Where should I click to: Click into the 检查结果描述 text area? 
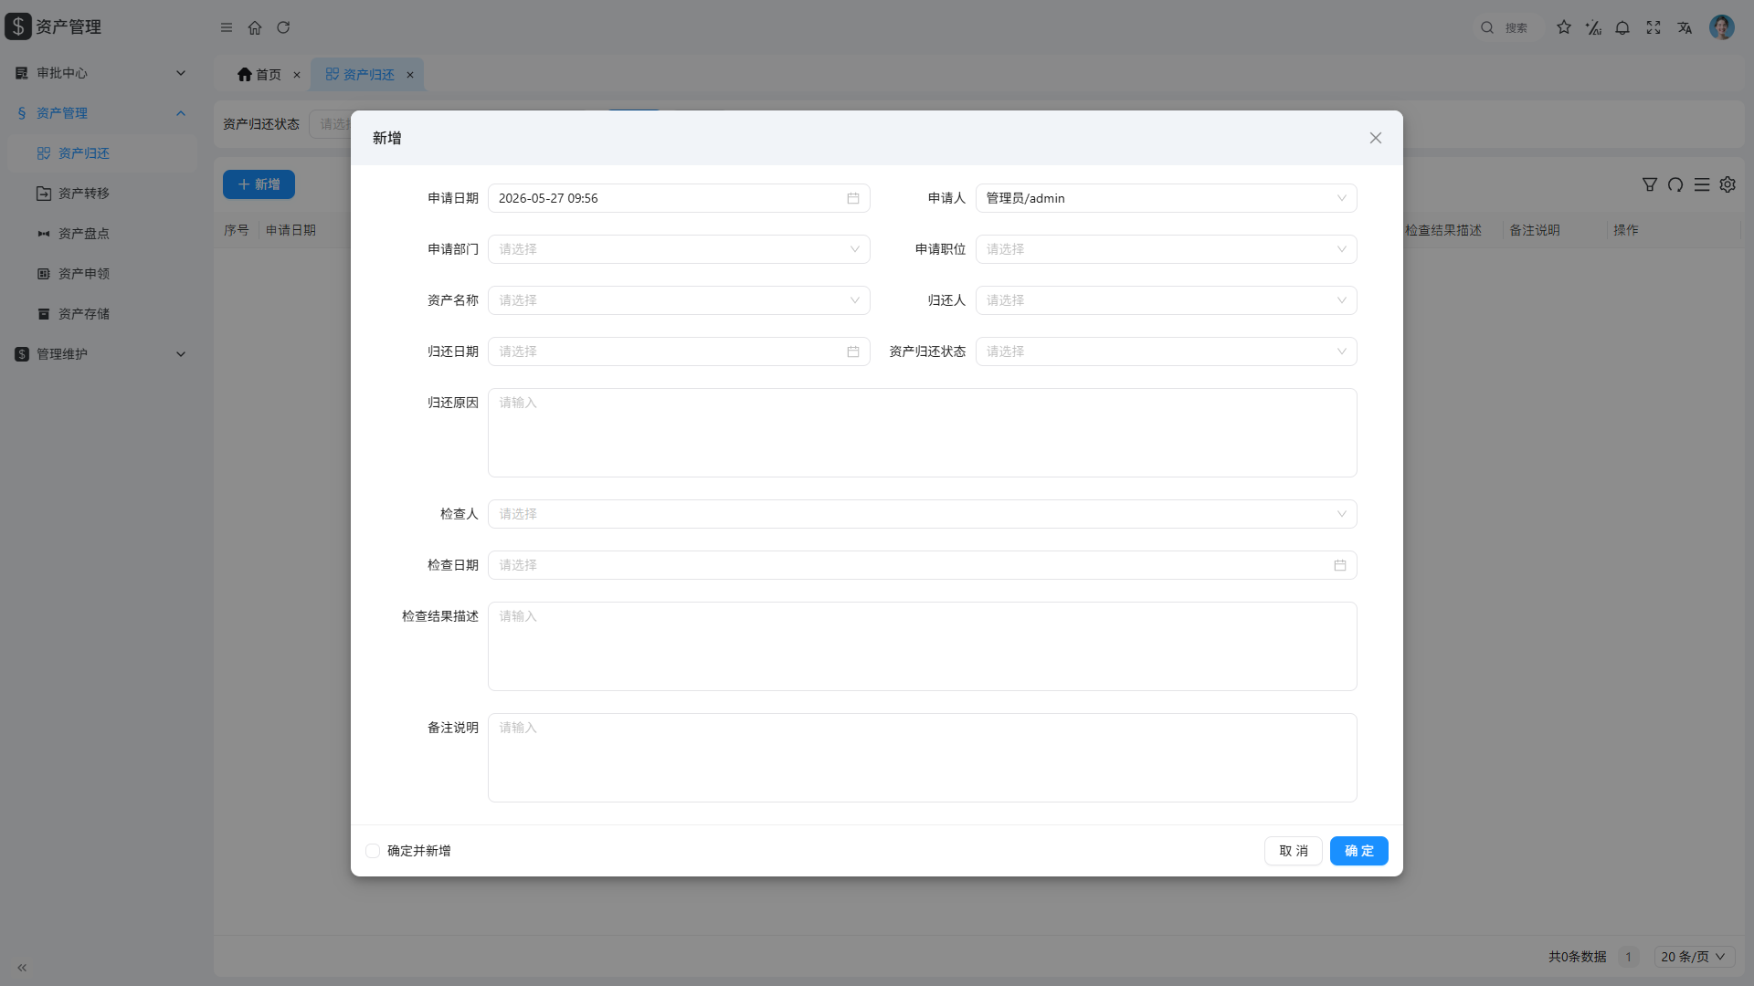(922, 646)
